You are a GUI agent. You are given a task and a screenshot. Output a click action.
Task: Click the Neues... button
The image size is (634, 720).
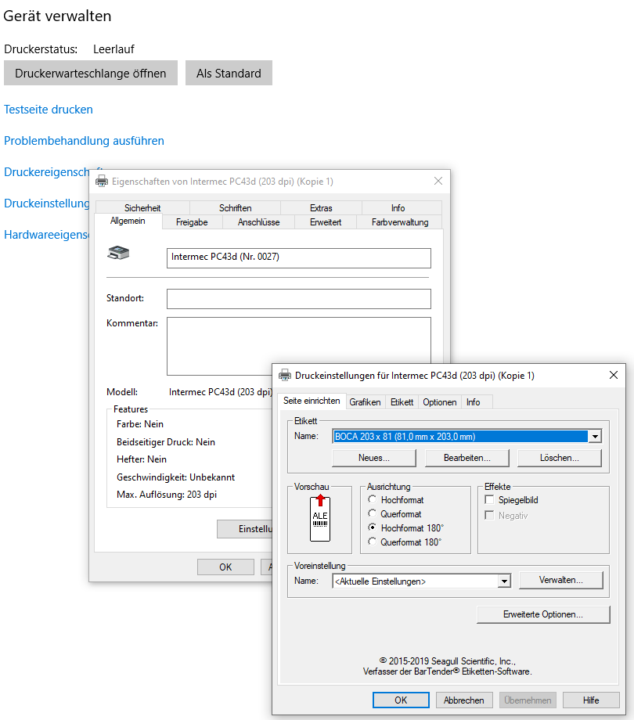[x=373, y=458]
